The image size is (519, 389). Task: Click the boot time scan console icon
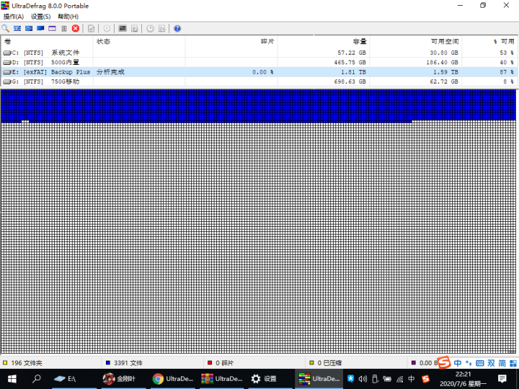[123, 28]
